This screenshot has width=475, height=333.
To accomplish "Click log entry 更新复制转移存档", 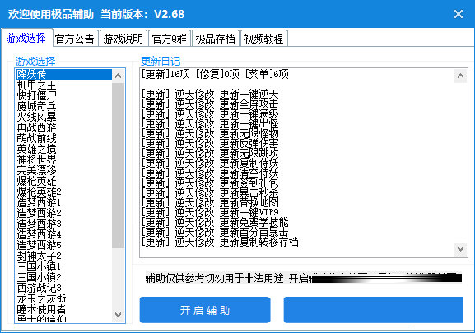I will click(x=220, y=242).
